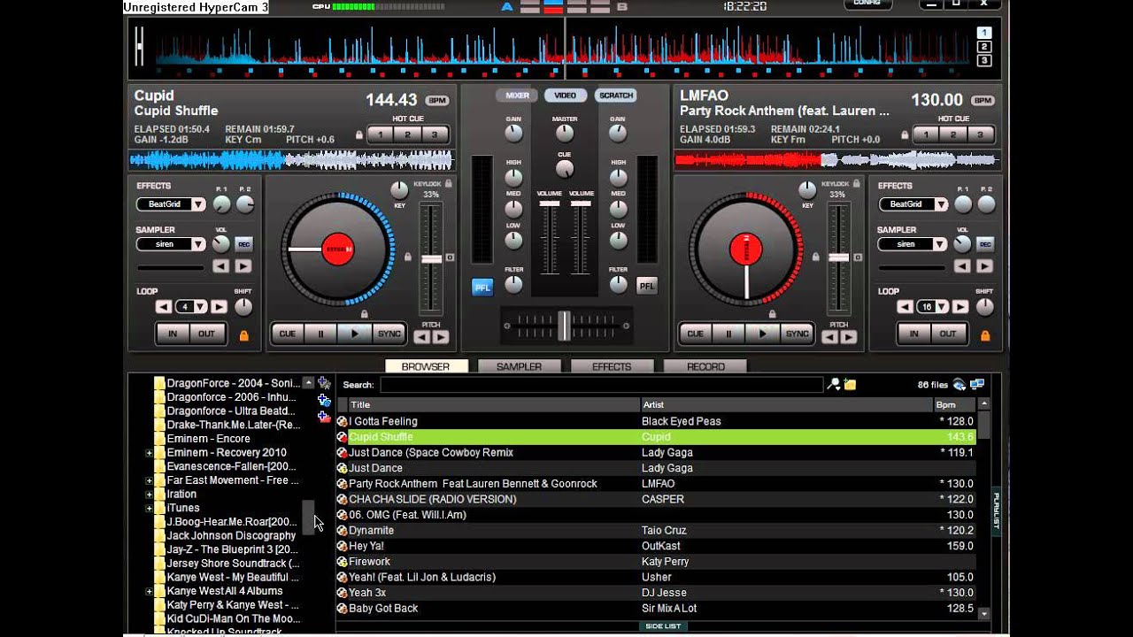Click in the Search field

click(x=602, y=385)
